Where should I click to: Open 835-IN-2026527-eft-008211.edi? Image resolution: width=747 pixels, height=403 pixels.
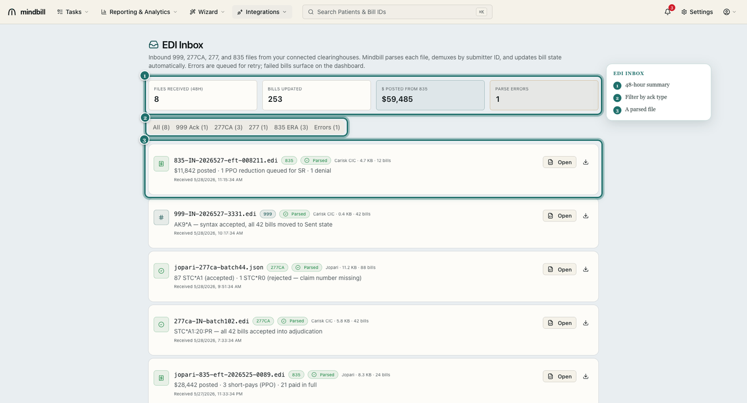(x=560, y=162)
